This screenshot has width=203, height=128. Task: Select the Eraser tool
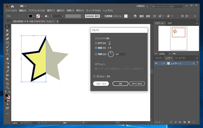point(7,59)
